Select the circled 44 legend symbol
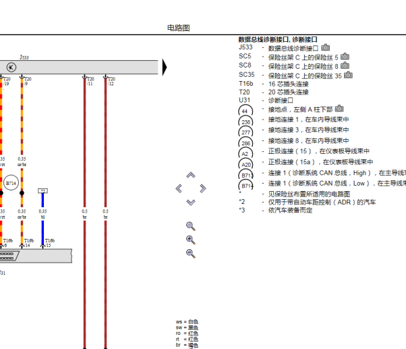This screenshot has height=349, width=406. coord(245,111)
